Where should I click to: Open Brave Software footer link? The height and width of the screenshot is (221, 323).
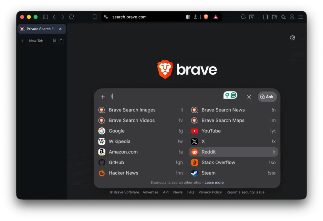click(x=124, y=192)
